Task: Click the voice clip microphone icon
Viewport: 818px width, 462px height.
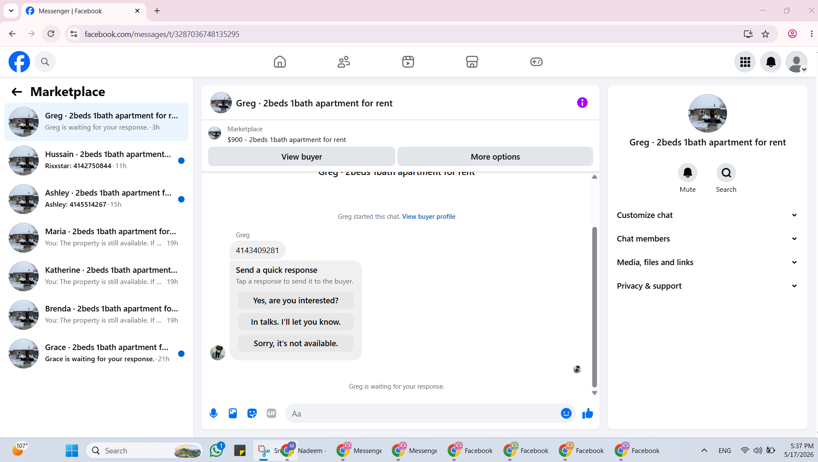Action: [x=213, y=414]
